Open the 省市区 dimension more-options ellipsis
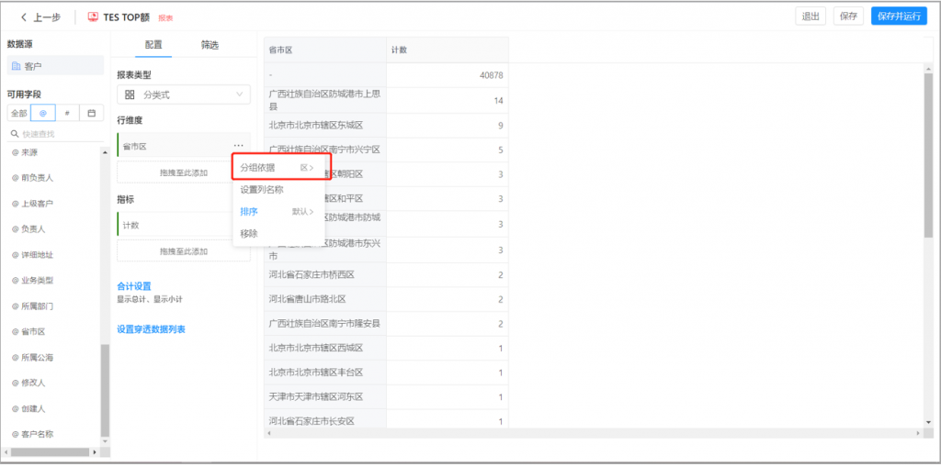The width and height of the screenshot is (941, 467). pyautogui.click(x=238, y=146)
